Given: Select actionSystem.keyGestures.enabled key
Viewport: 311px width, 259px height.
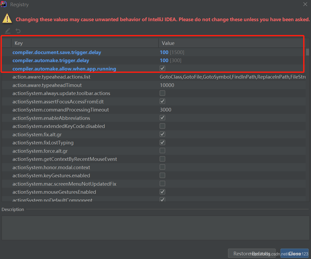Looking at the screenshot, I should pyautogui.click(x=51, y=176).
